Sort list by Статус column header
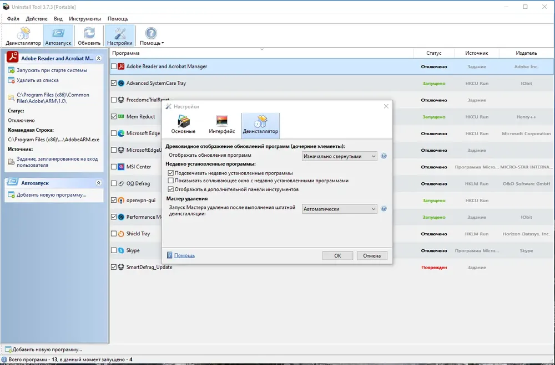Image resolution: width=555 pixels, height=365 pixels. click(433, 53)
